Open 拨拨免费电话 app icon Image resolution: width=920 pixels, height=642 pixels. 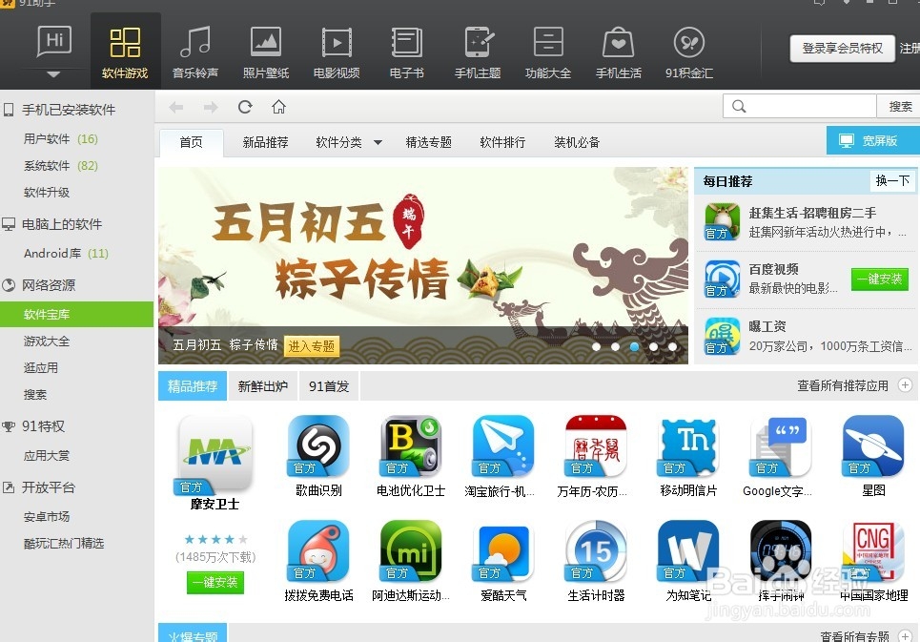318,550
